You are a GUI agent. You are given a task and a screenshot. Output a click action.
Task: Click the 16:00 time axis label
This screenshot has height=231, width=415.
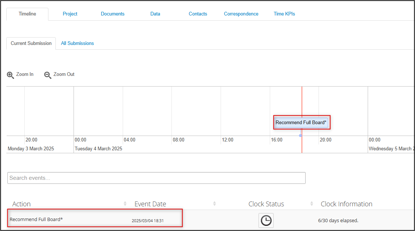coord(276,140)
